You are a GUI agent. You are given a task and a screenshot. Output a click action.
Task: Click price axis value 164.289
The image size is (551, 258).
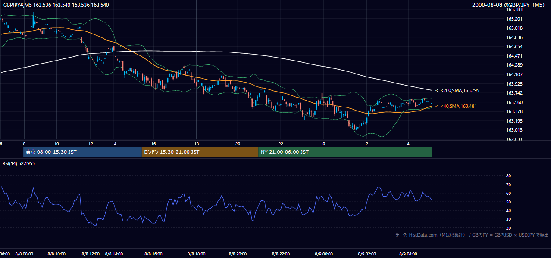[x=514, y=65]
